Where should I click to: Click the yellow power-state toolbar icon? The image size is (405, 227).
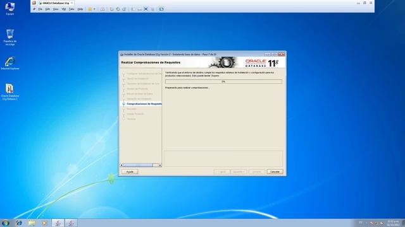point(90,9)
